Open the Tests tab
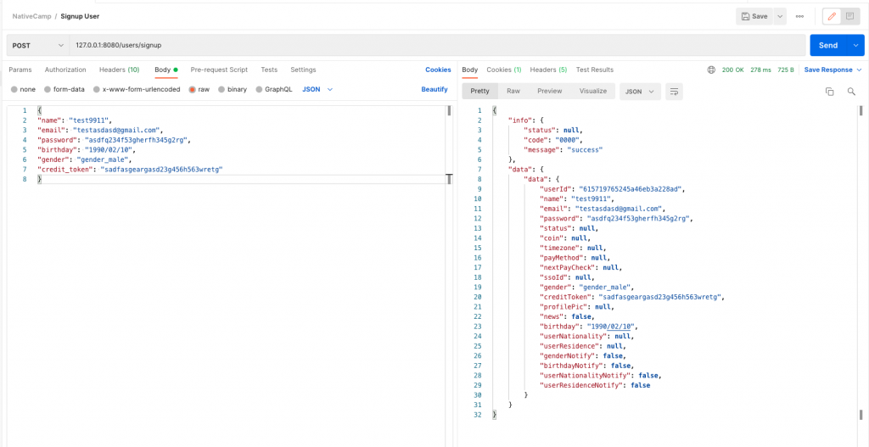The height and width of the screenshot is (447, 869). pos(269,70)
